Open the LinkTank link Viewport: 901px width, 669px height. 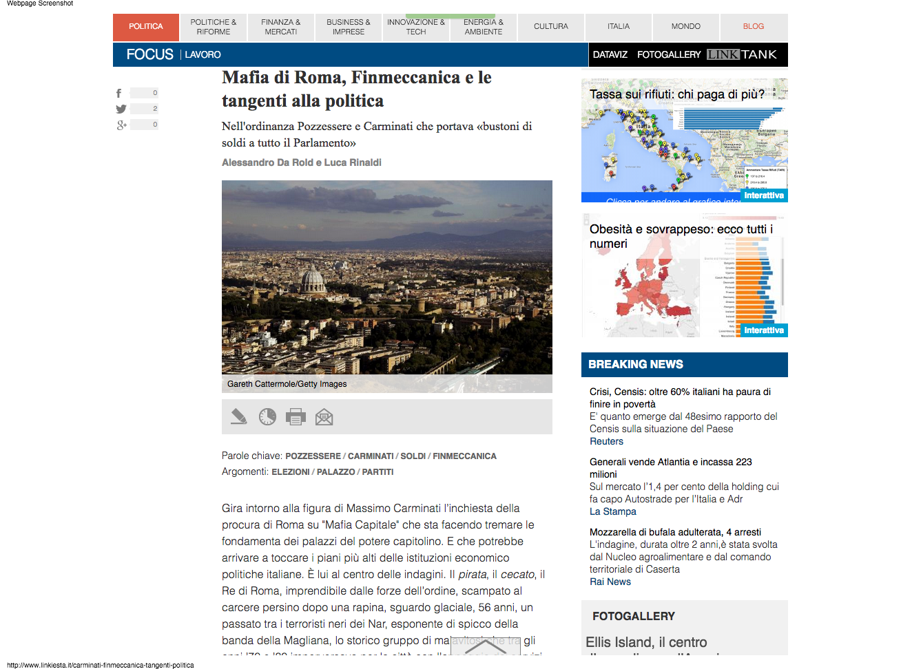click(742, 54)
